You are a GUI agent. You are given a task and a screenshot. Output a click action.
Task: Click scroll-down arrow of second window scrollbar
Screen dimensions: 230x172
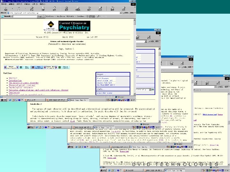coord(159,121)
